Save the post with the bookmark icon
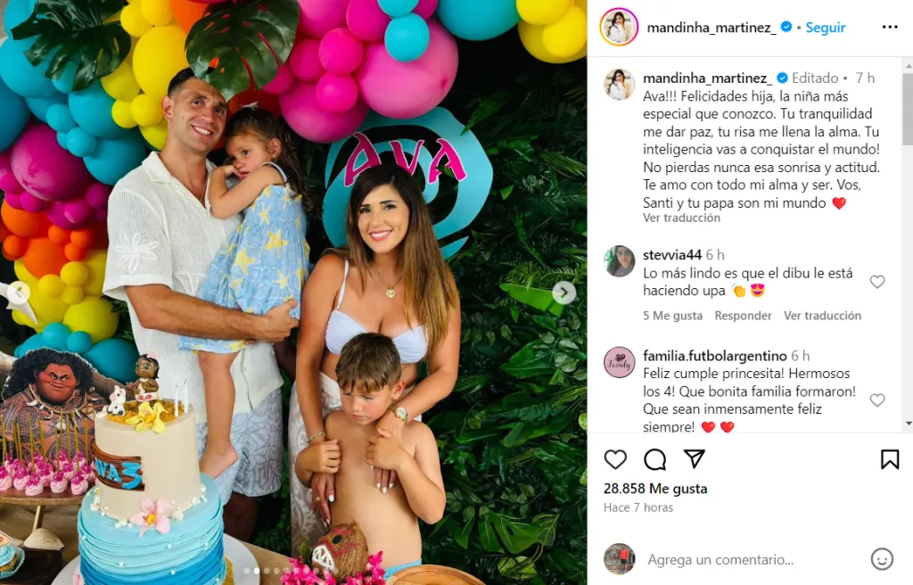 890,459
